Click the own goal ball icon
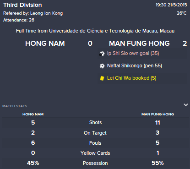Screen dimensions: 190x169 [102, 54]
